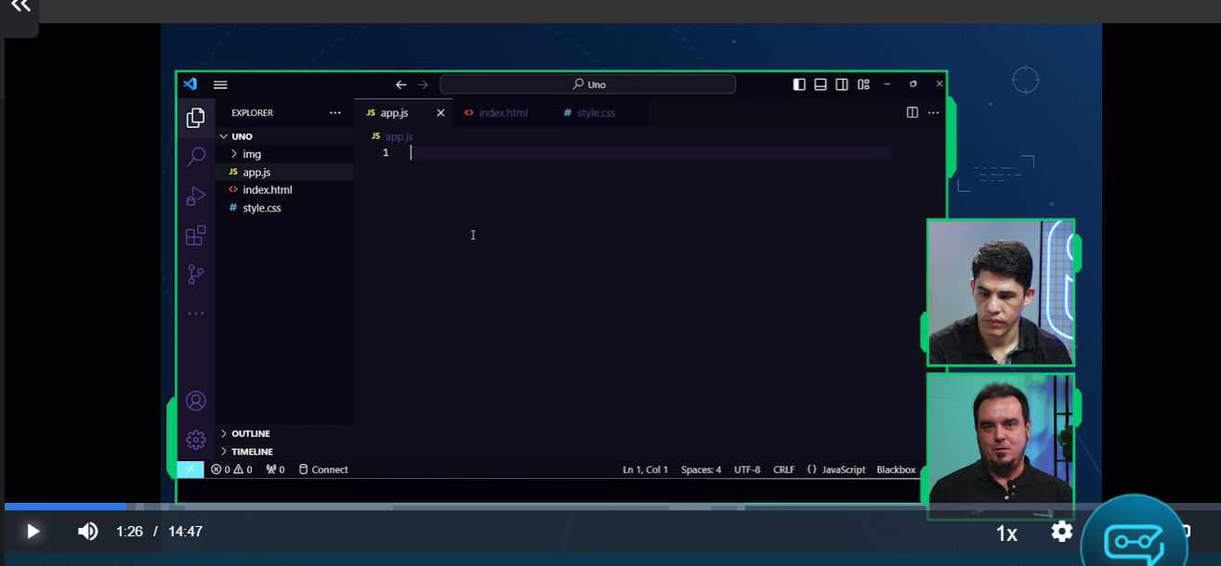
Task: Click the VS Code logo icon
Action: click(190, 84)
